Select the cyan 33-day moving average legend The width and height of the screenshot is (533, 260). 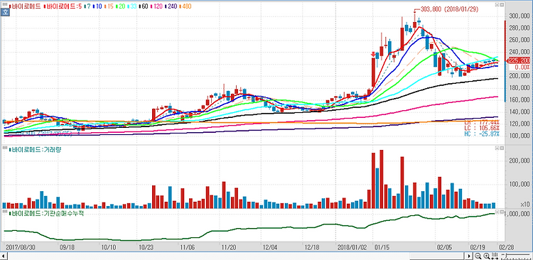point(132,6)
